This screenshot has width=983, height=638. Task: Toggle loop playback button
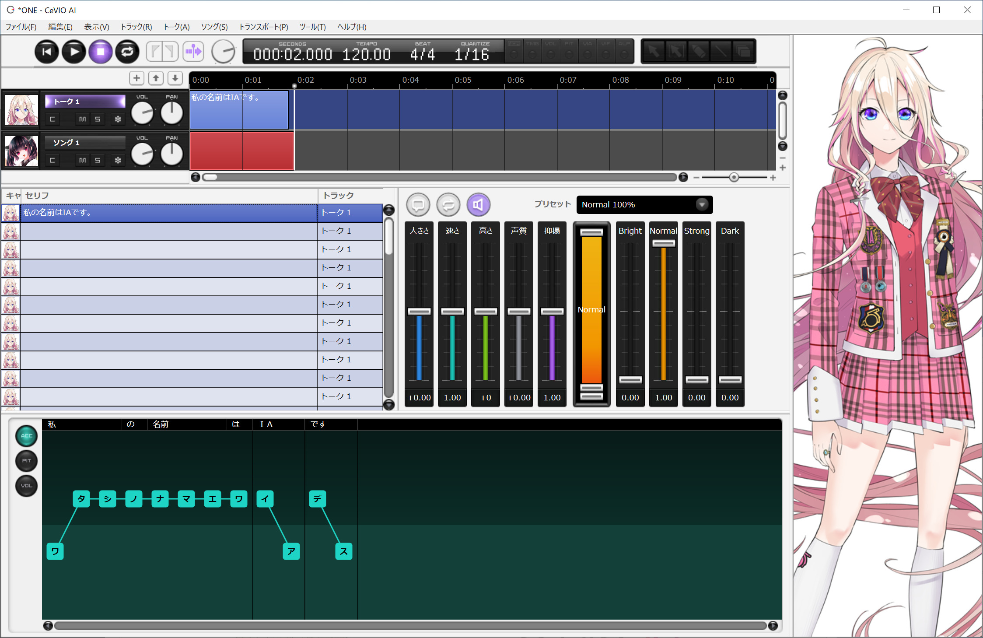(x=127, y=52)
